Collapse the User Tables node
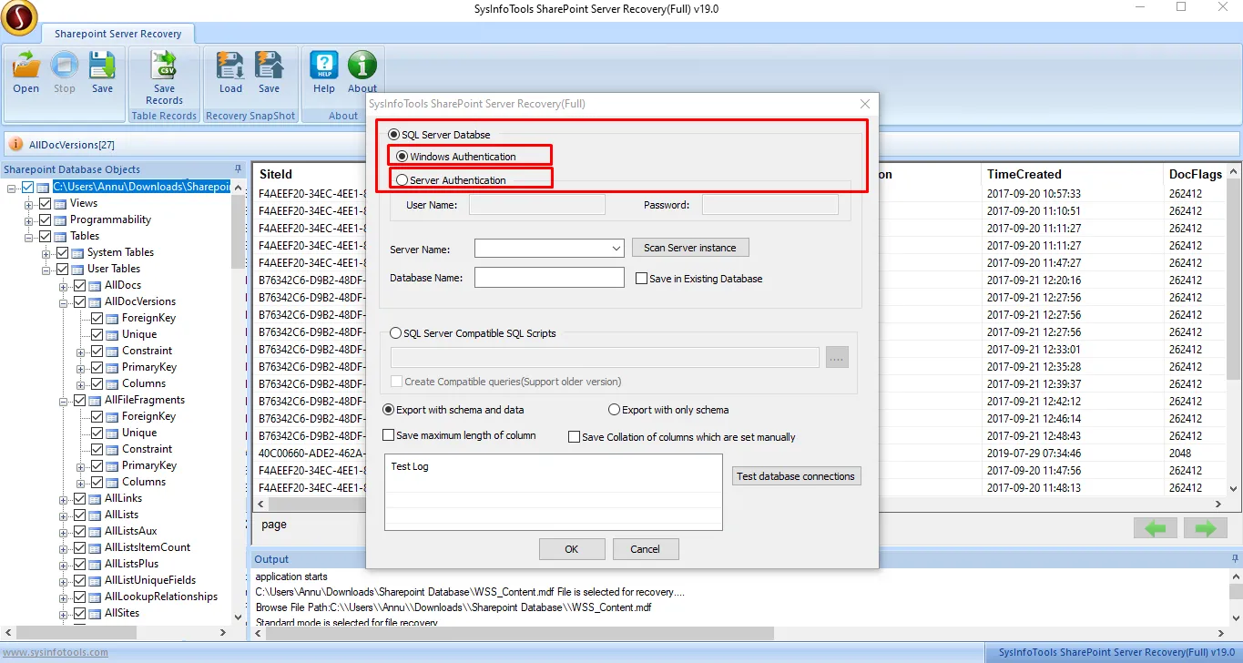The width and height of the screenshot is (1243, 663). [x=47, y=269]
